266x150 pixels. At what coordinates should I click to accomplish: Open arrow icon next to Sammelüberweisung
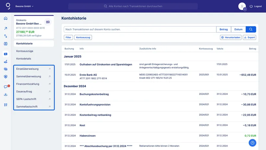click(50, 76)
